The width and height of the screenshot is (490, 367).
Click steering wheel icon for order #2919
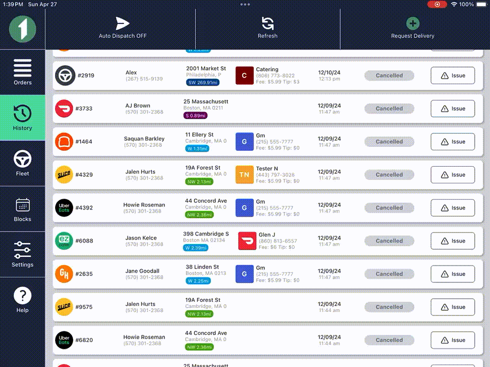point(65,75)
